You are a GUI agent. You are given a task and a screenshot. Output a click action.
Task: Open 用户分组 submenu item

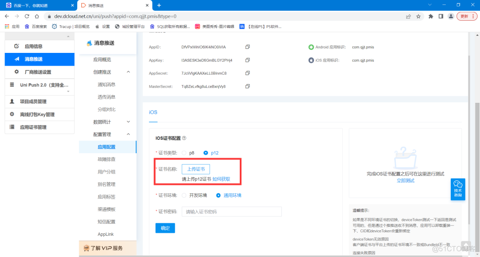[107, 171]
